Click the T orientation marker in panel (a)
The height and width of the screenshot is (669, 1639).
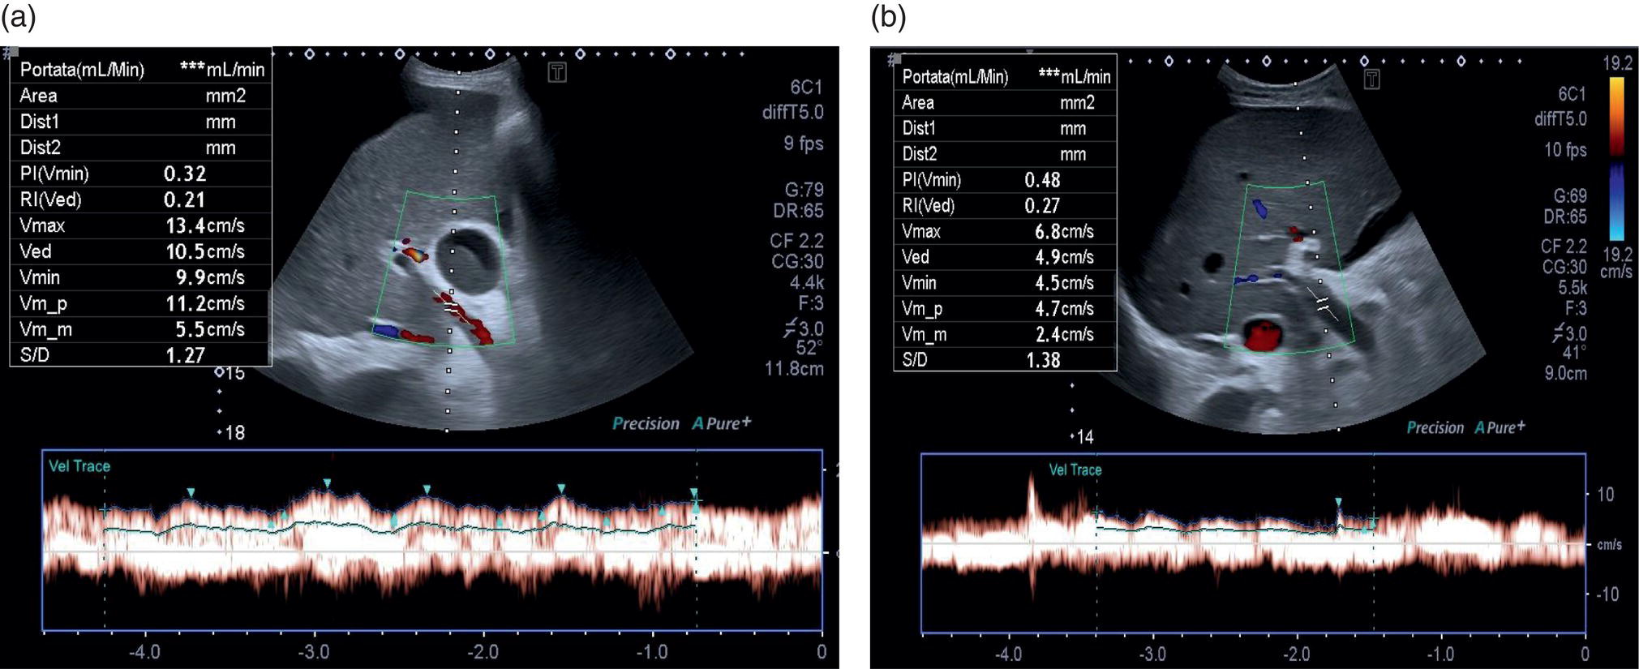click(557, 72)
